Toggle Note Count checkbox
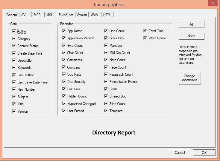Viewport: 220px width, 161px height. 106,60
